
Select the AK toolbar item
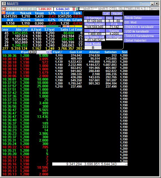coord(9,9)
